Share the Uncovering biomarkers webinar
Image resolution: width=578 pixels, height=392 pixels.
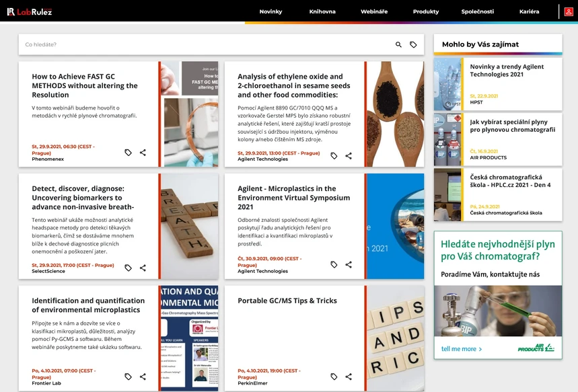pos(143,268)
